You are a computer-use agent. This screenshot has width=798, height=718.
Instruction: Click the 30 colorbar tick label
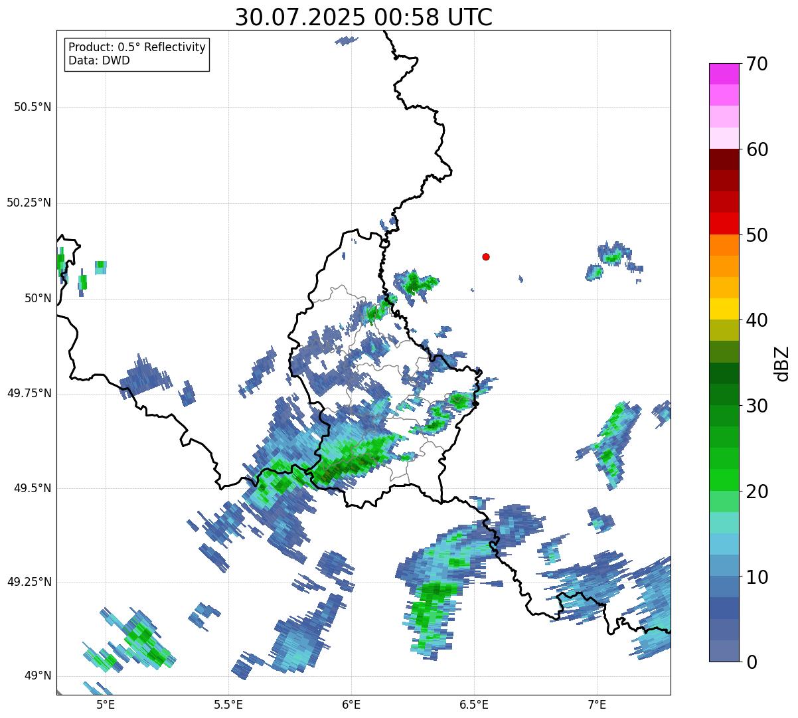[758, 406]
